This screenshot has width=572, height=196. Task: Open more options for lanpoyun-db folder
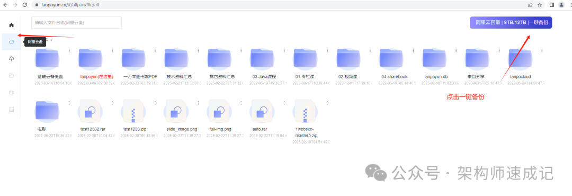[x=456, y=51]
